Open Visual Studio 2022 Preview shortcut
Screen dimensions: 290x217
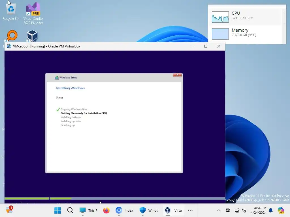point(33,13)
